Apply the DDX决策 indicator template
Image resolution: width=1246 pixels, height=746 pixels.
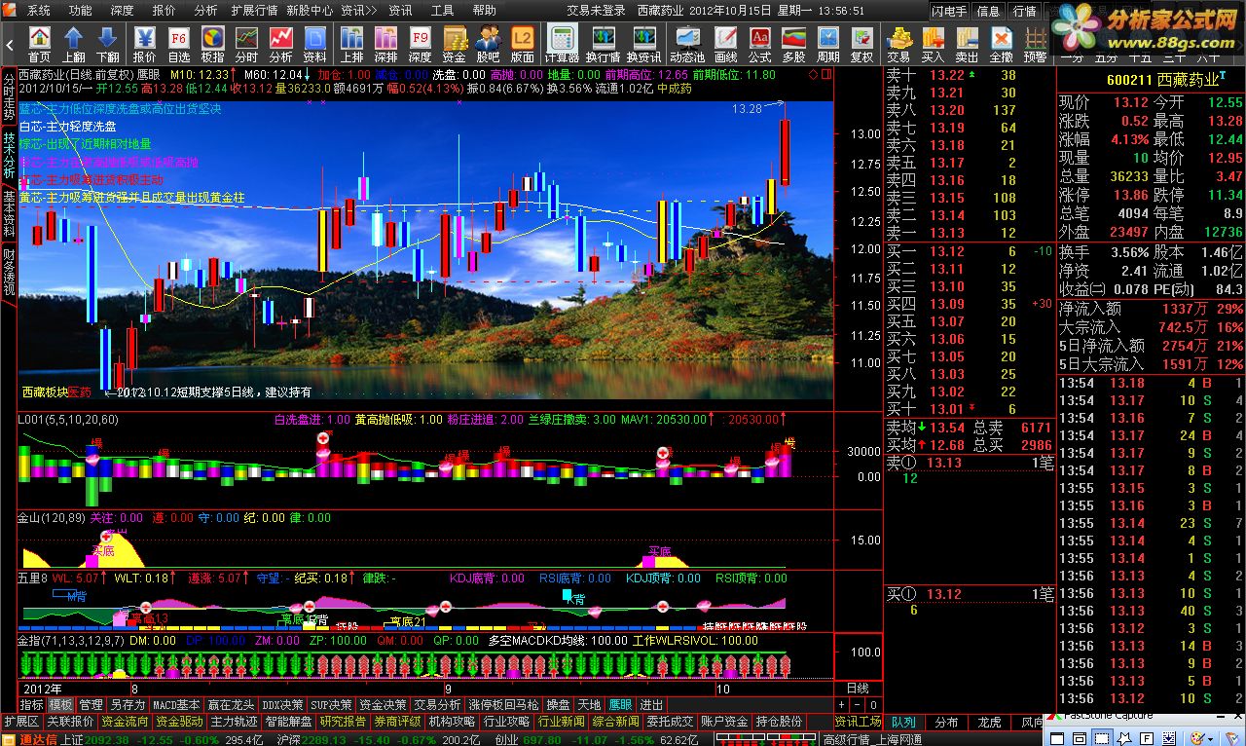click(x=282, y=704)
